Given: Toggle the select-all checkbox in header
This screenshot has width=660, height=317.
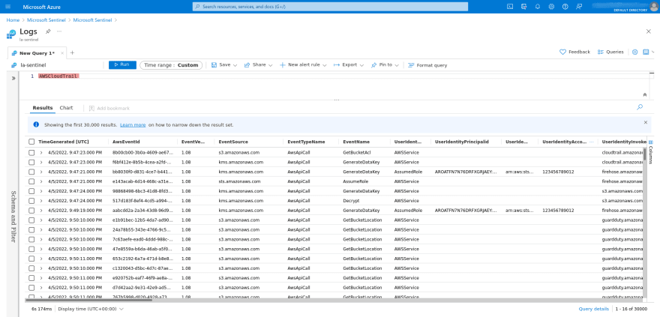Looking at the screenshot, I should 31,142.
